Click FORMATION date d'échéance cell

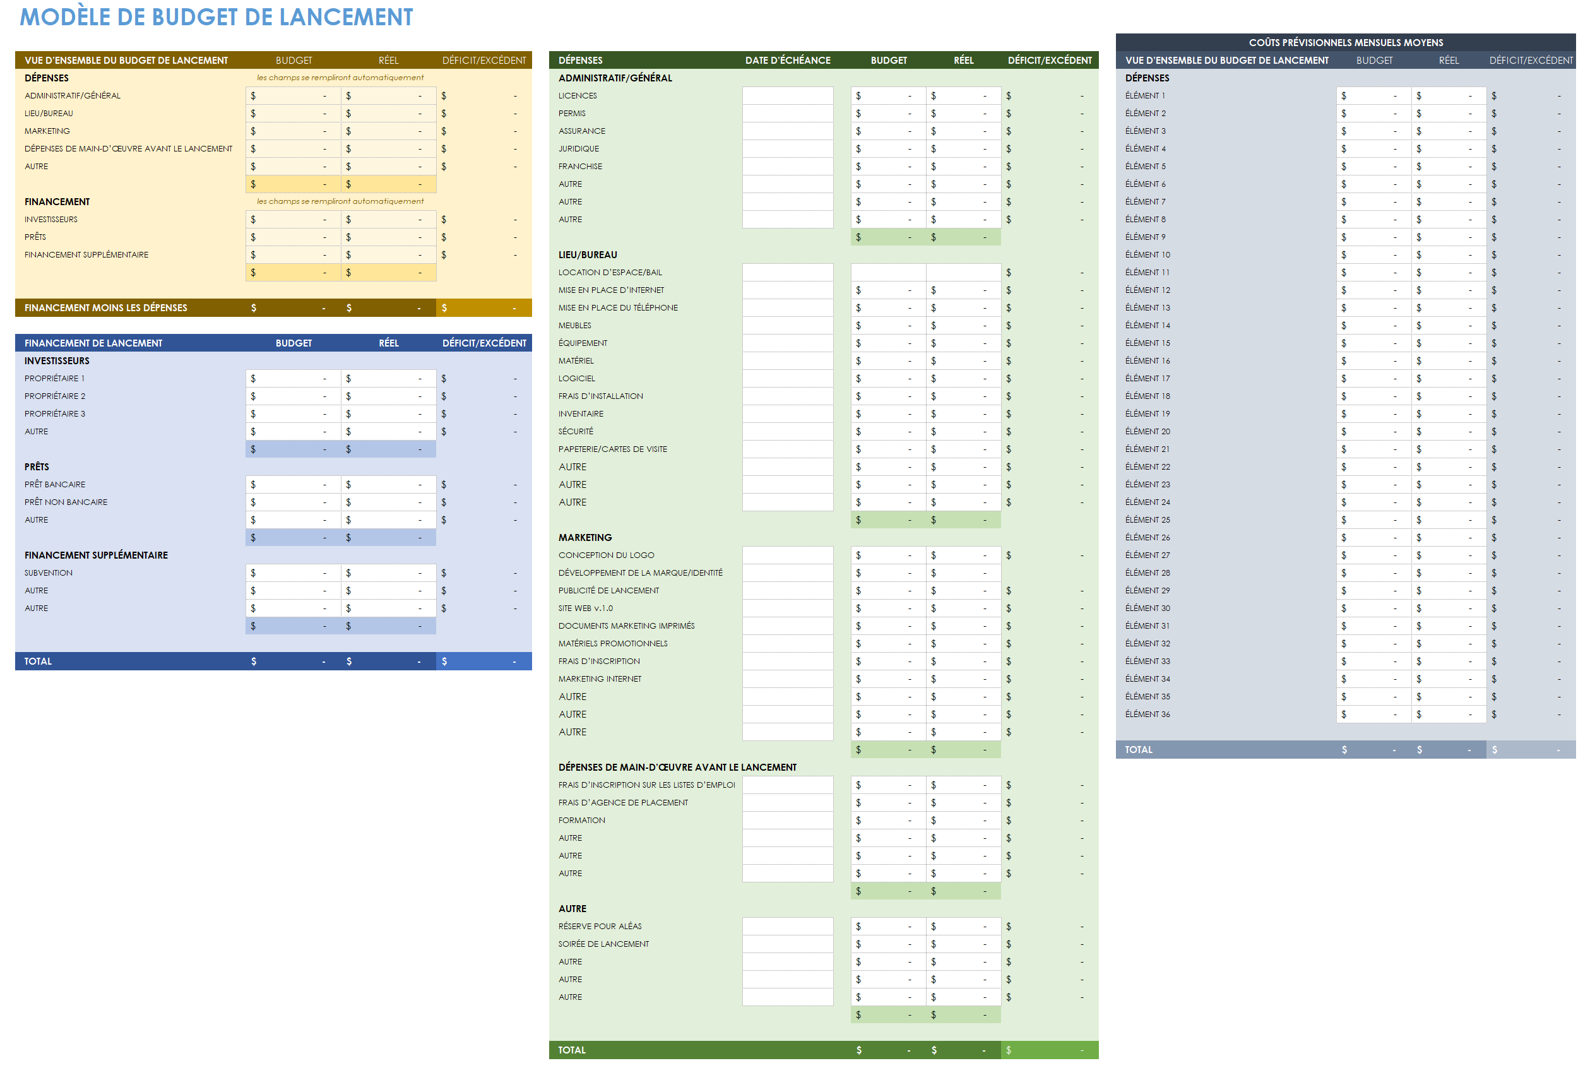point(788,821)
